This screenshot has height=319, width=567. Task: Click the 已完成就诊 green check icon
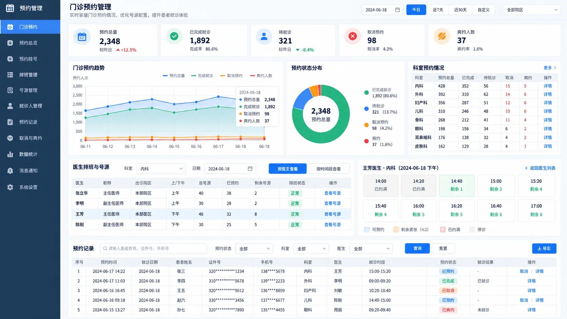tap(174, 36)
